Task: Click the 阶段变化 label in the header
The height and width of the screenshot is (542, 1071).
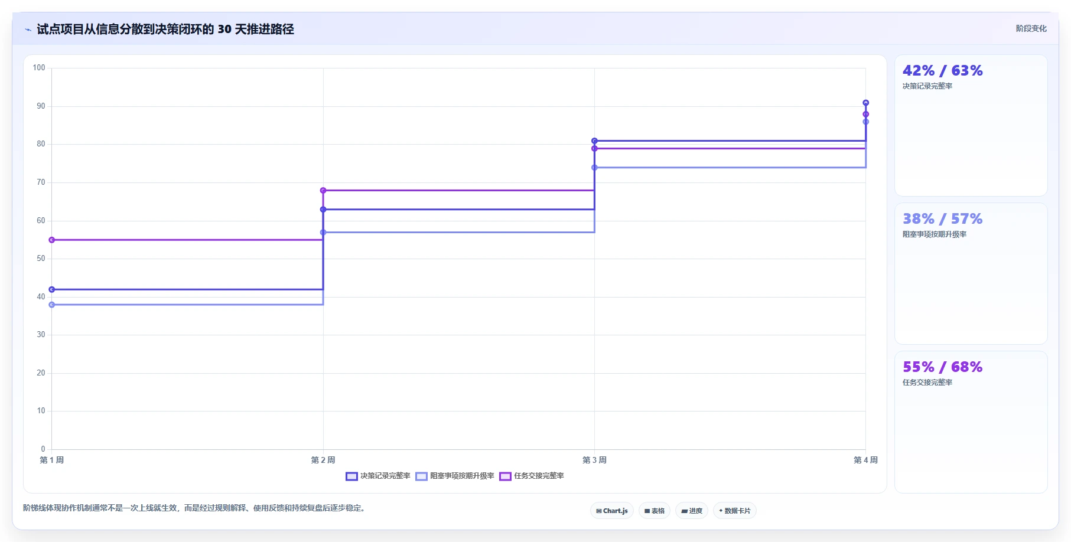Action: pyautogui.click(x=1031, y=28)
